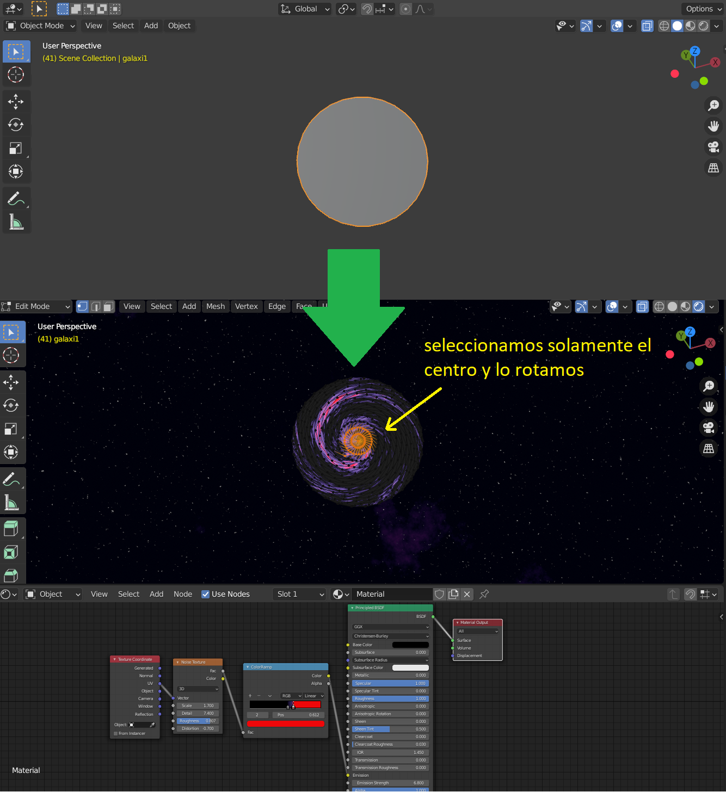726x792 pixels.
Task: Switch Object Mode viewport to wireframe shading
Action: pyautogui.click(x=664, y=26)
